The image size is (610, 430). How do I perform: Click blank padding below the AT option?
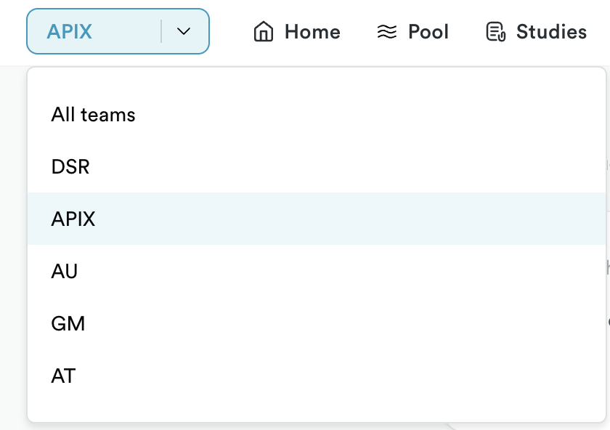coord(317,411)
